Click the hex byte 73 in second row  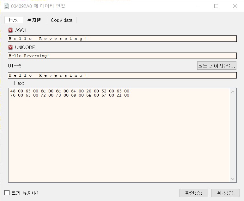(58, 95)
